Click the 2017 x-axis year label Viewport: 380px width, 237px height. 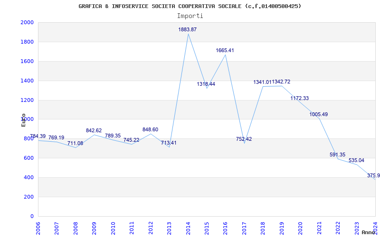[x=244, y=228]
